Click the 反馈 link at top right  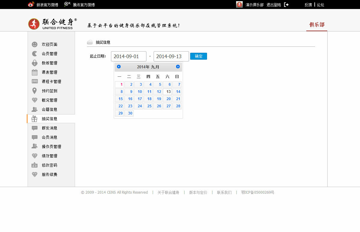pyautogui.click(x=308, y=5)
